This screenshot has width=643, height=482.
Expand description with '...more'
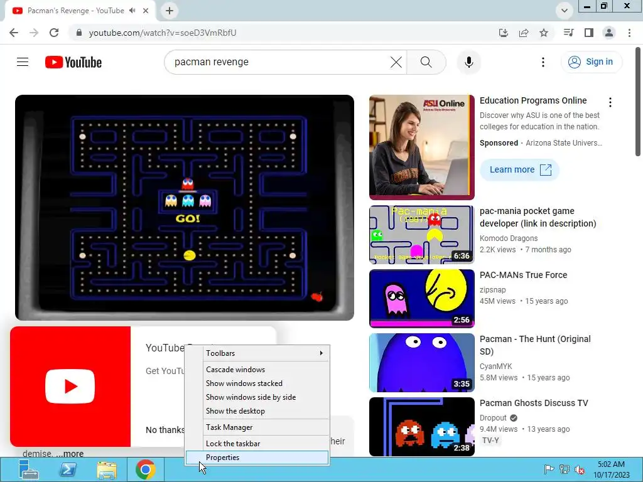tap(70, 453)
